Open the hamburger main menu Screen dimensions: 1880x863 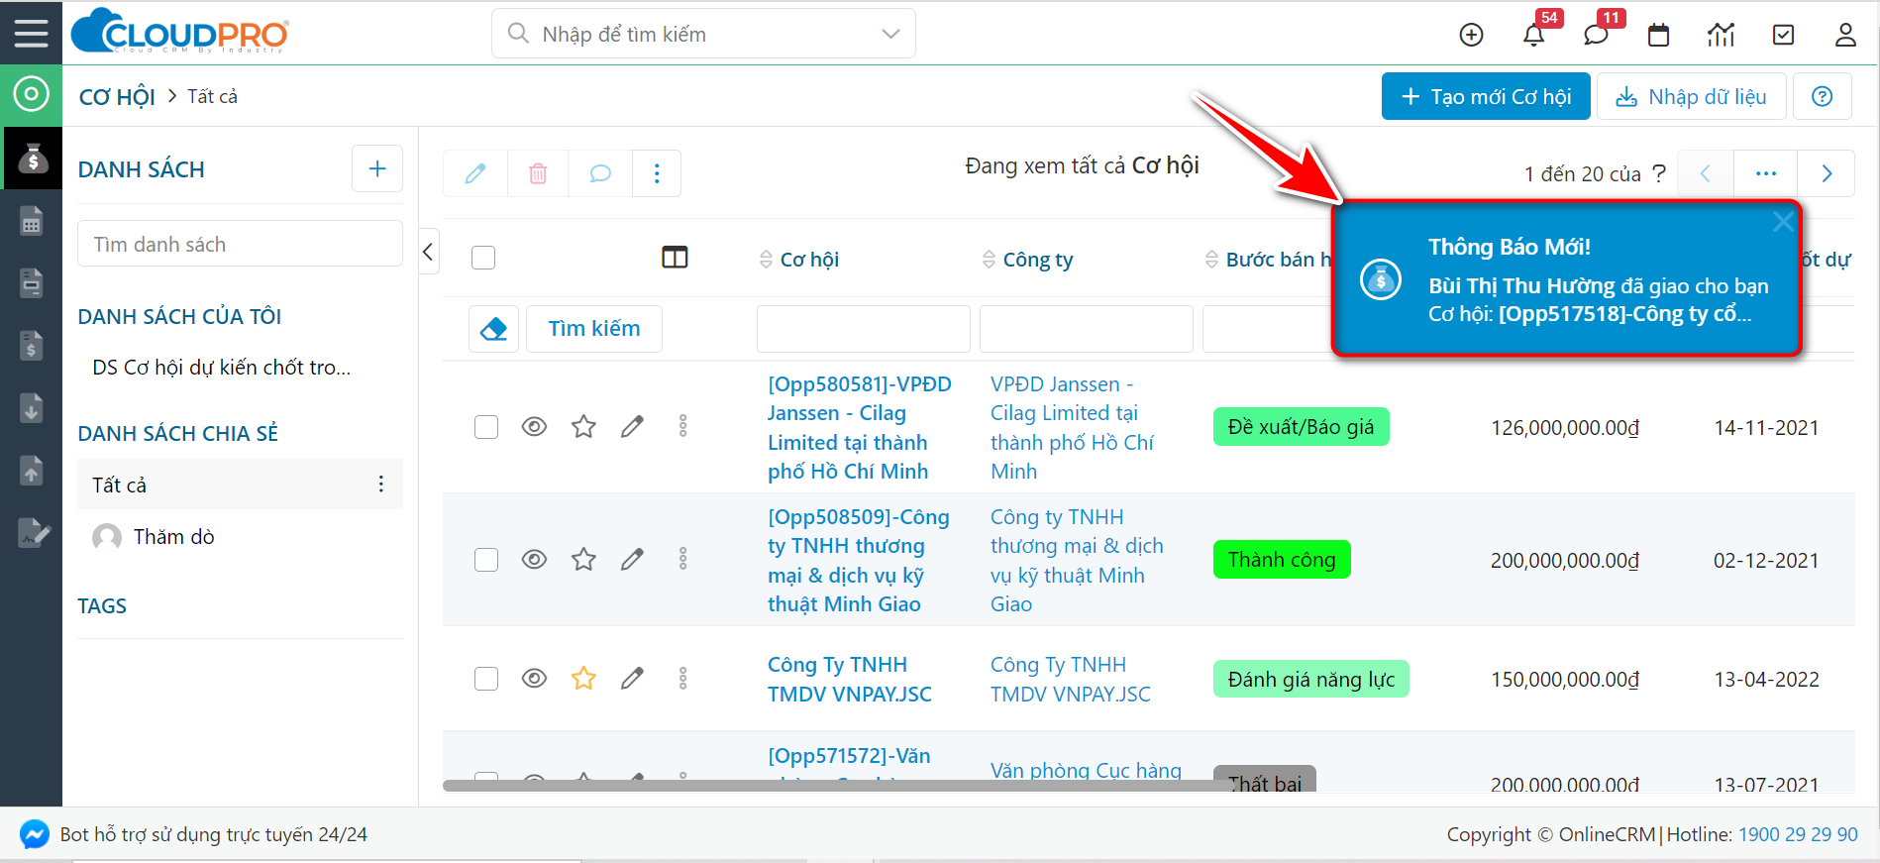31,34
